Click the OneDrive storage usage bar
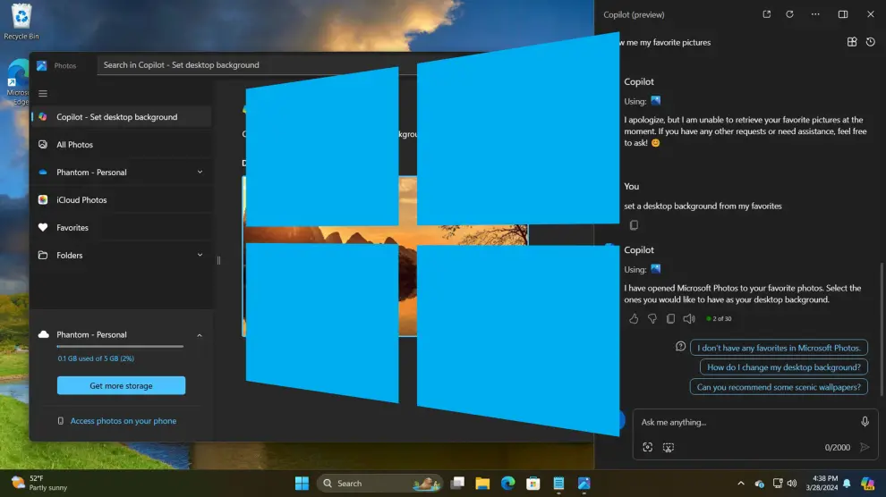Image resolution: width=886 pixels, height=497 pixels. (x=120, y=346)
